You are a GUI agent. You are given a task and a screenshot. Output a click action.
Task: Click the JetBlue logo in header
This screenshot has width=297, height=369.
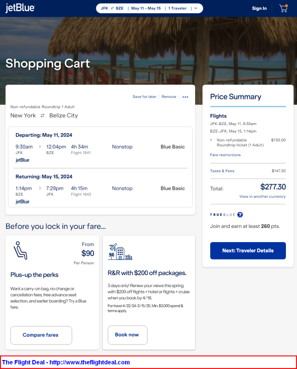tap(20, 8)
